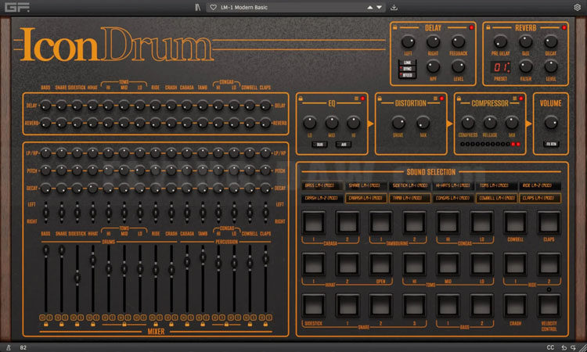Toggle the Delay power LED

pyautogui.click(x=471, y=27)
